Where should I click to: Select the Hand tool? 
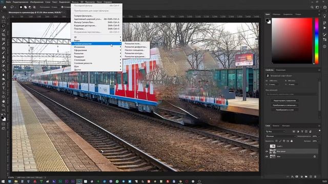(4, 101)
